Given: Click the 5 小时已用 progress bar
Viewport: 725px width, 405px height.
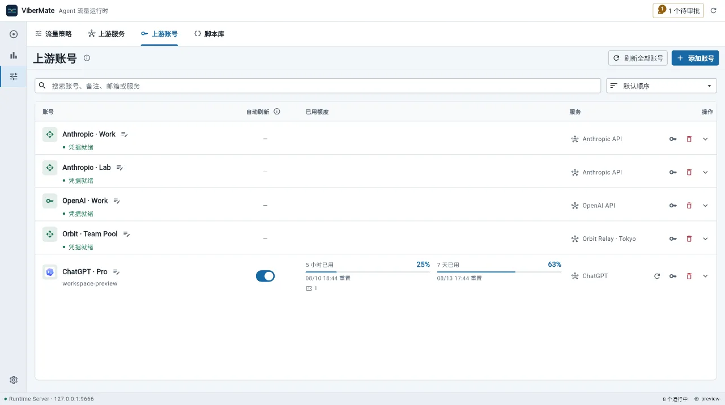Looking at the screenshot, I should click(x=368, y=272).
